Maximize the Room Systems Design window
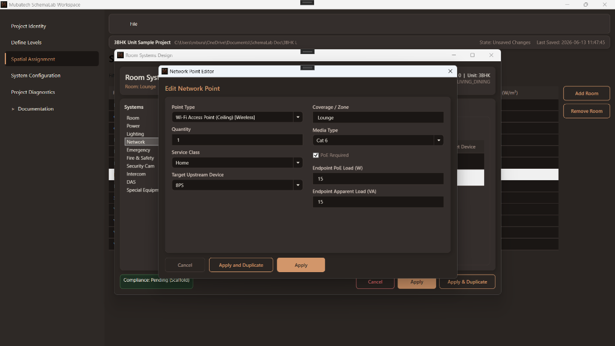Viewport: 615px width, 346px height. pos(472,55)
